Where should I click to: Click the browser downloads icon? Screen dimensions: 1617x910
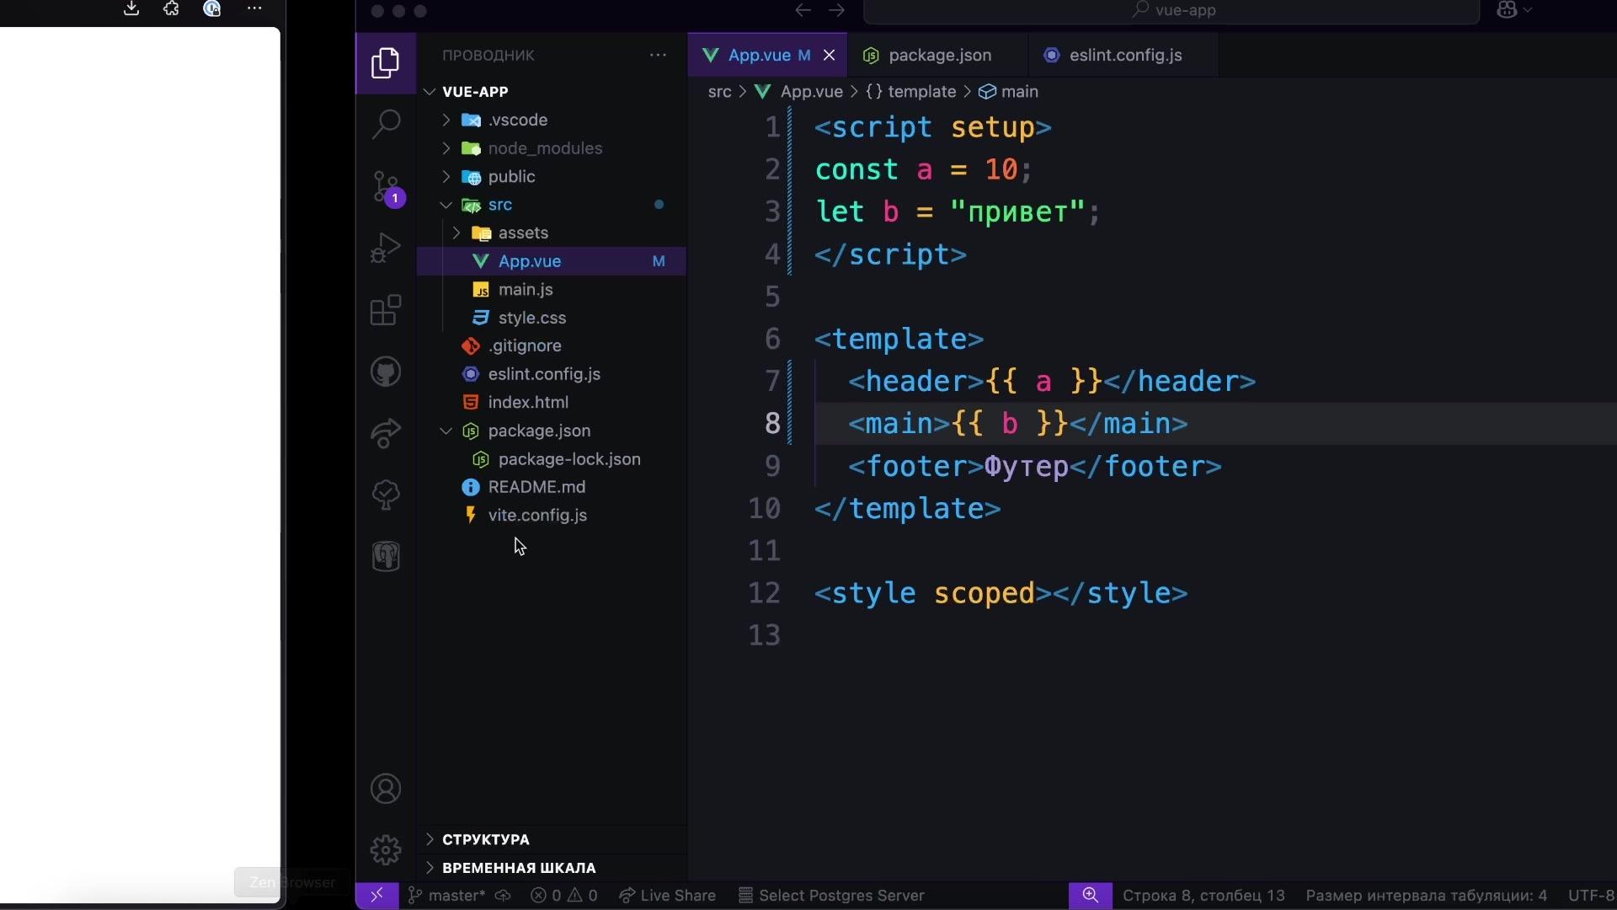[x=131, y=8]
